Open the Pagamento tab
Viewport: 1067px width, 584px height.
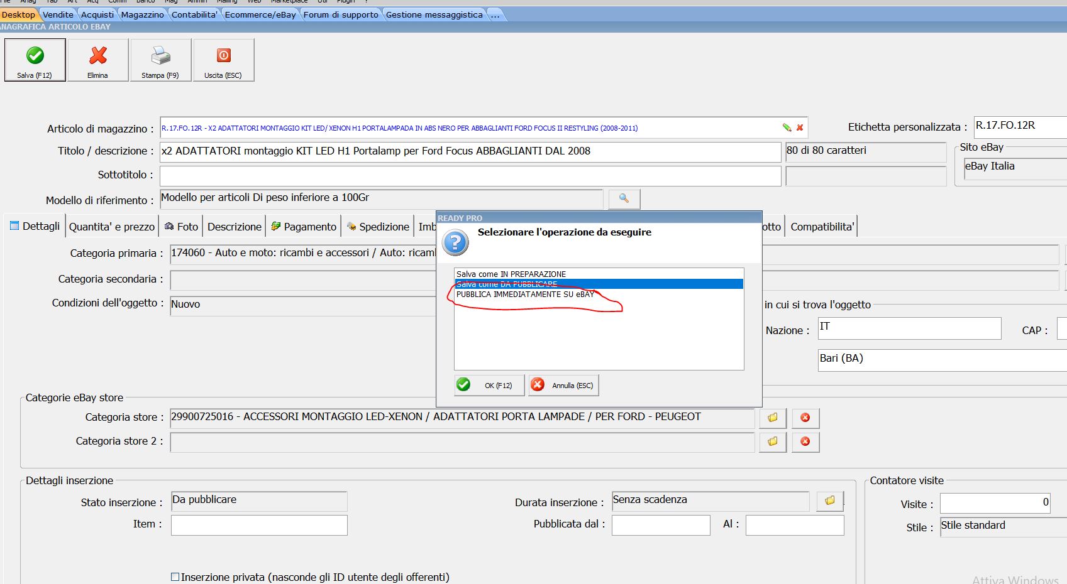coord(304,227)
